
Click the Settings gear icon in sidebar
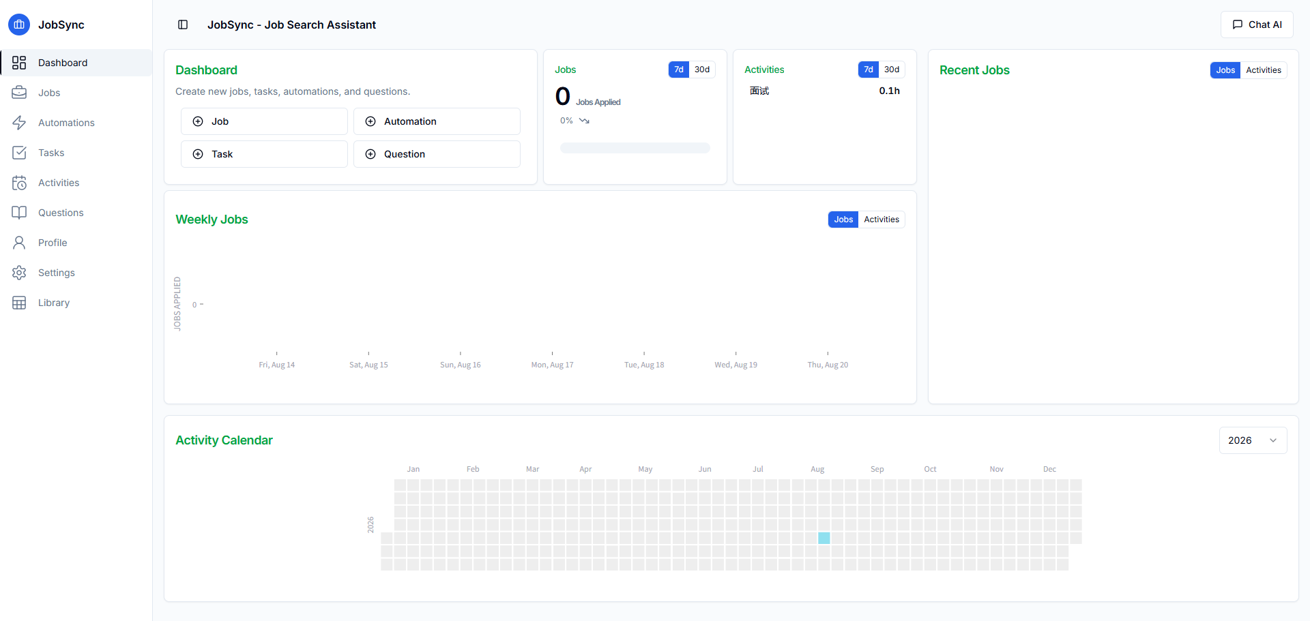click(x=19, y=273)
